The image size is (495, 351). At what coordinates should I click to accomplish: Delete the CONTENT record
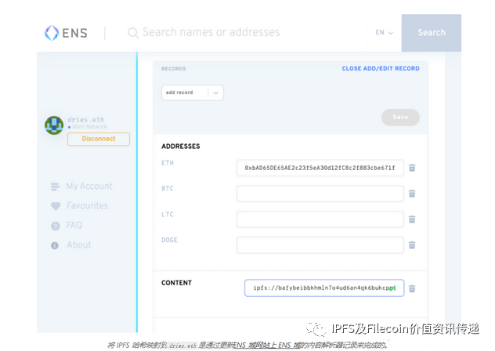click(412, 288)
